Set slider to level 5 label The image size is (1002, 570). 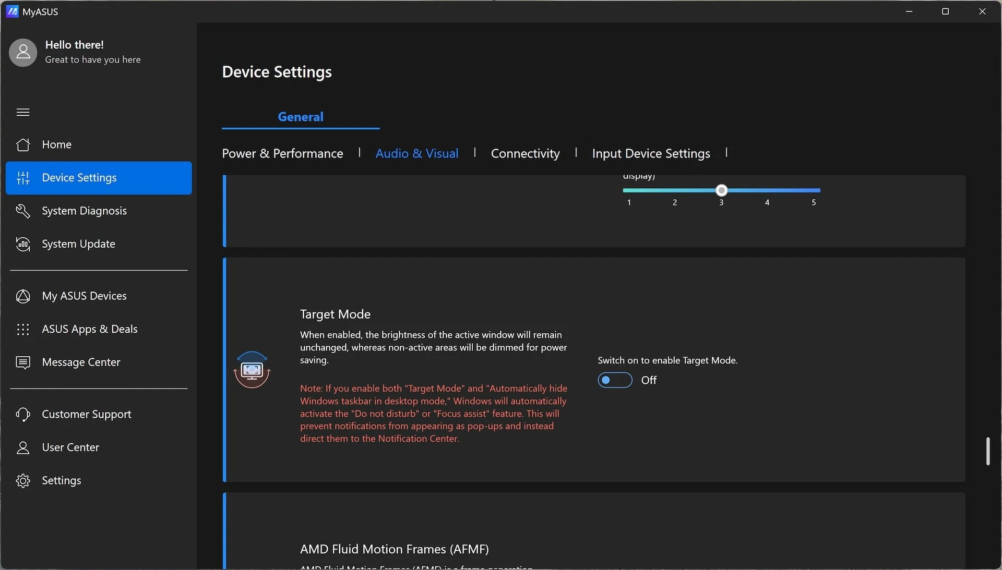[x=814, y=202]
